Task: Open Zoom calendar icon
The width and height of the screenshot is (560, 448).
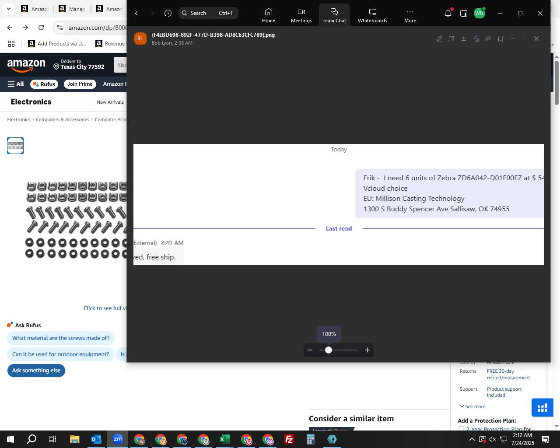Action: click(x=464, y=13)
